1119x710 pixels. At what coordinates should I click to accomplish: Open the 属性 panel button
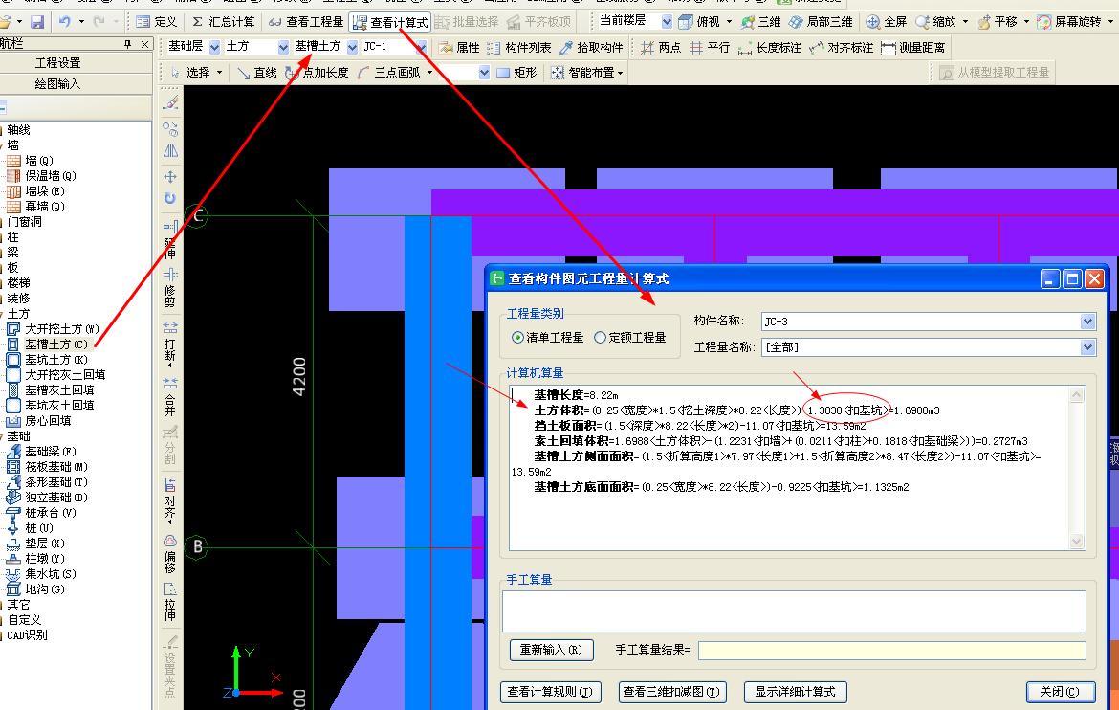click(459, 48)
